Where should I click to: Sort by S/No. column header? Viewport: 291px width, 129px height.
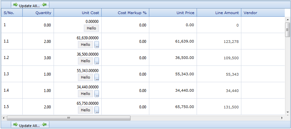(x=12, y=12)
